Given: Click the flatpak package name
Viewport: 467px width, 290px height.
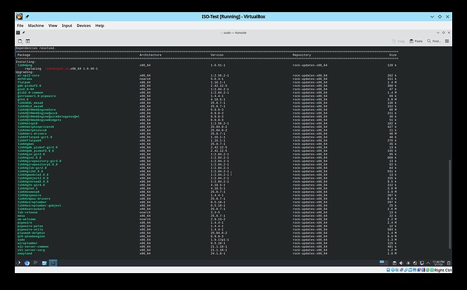Looking at the screenshot, I should 24,82.
